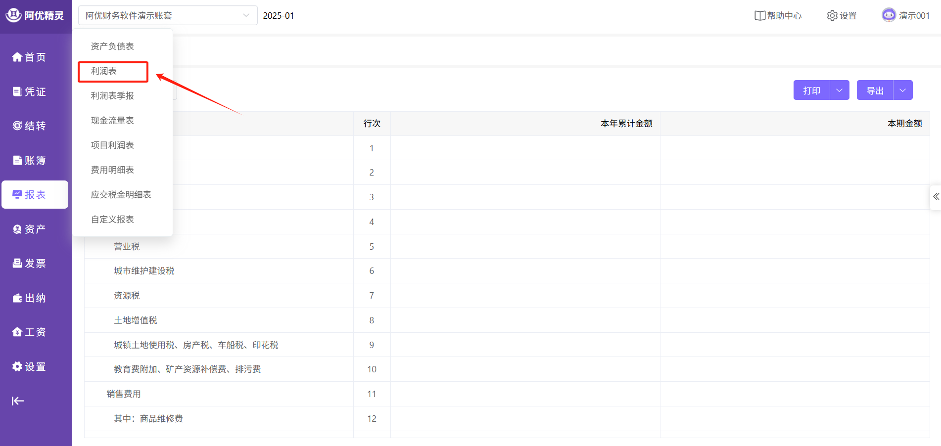
Task: Click the home icon in sidebar
Action: tap(17, 57)
